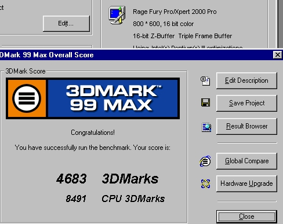Viewport: 283px width, 224px height.
Task: Close the Overall Score dialog with Close button
Action: click(246, 216)
